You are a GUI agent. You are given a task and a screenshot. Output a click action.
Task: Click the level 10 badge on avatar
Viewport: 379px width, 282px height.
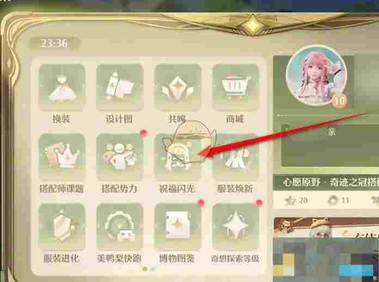[340, 101]
